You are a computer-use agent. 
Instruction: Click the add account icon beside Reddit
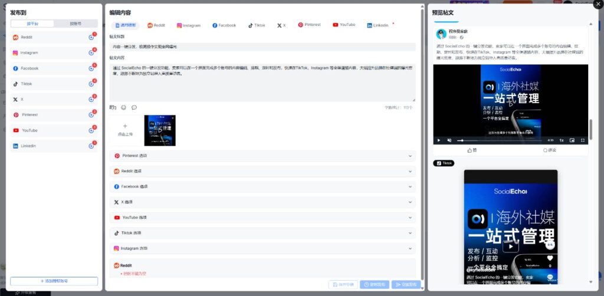click(x=91, y=37)
